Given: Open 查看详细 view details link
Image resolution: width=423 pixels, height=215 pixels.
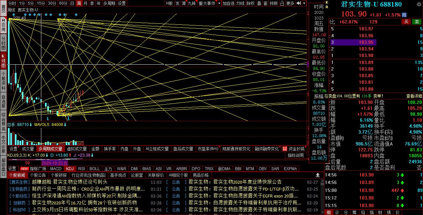Looking at the screenshot, I should pyautogui.click(x=414, y=96).
